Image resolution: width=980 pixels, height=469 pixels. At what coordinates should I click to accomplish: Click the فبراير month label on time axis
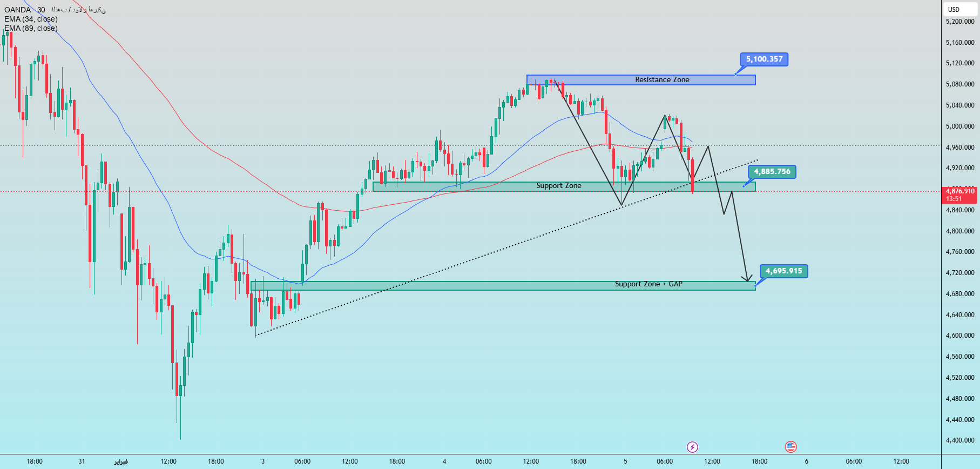(x=121, y=461)
